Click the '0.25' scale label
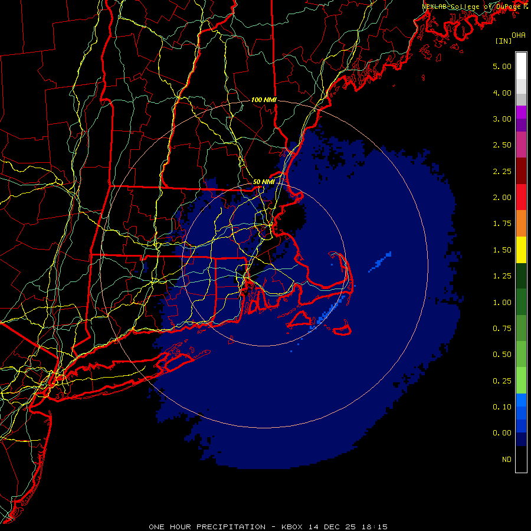This screenshot has height=531, width=531. point(502,381)
